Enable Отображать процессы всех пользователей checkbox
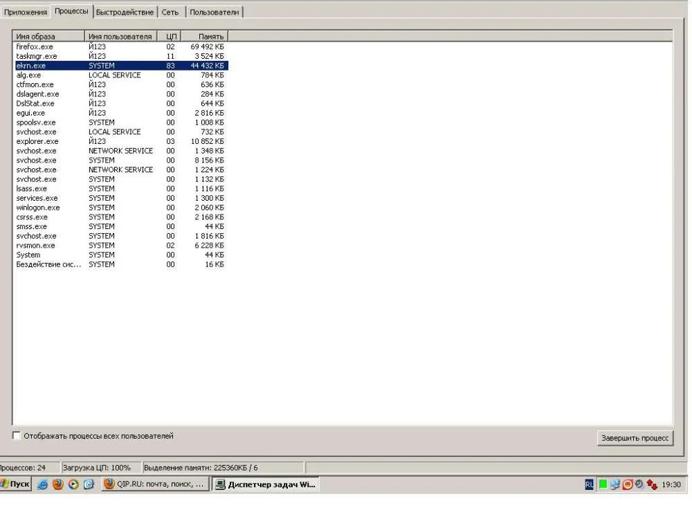The image size is (692, 519). point(17,435)
